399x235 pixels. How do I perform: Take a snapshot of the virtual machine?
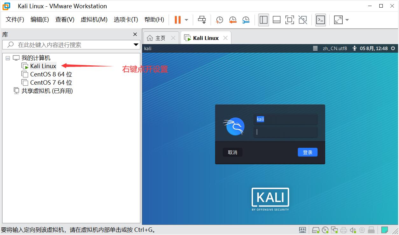click(219, 20)
